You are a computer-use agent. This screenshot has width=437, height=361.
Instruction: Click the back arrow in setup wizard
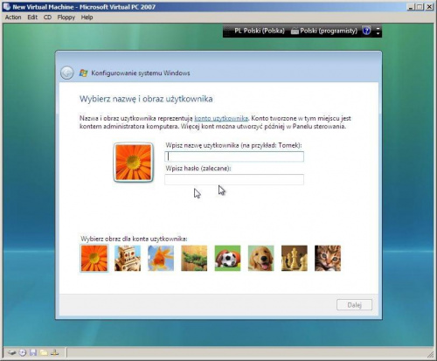tap(67, 73)
